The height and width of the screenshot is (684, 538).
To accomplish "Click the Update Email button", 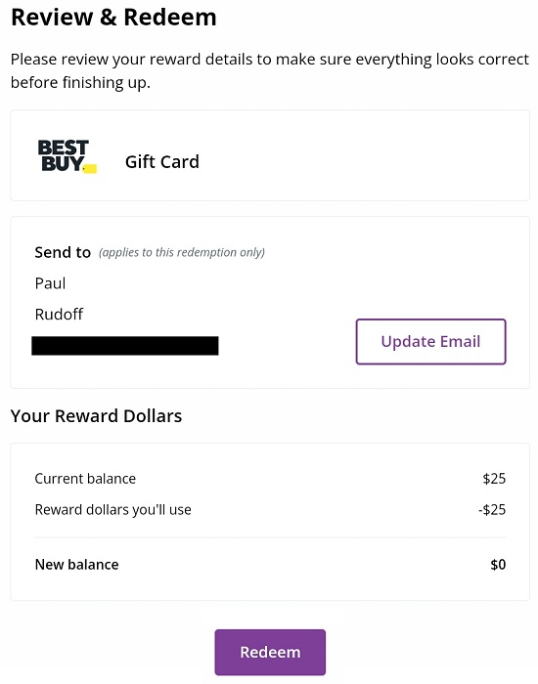I will tap(430, 342).
